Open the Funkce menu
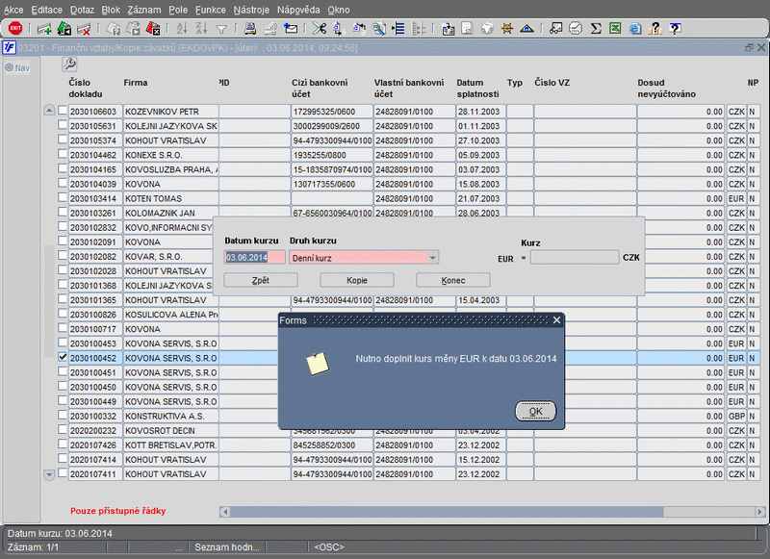Image resolution: width=770 pixels, height=559 pixels. point(211,10)
